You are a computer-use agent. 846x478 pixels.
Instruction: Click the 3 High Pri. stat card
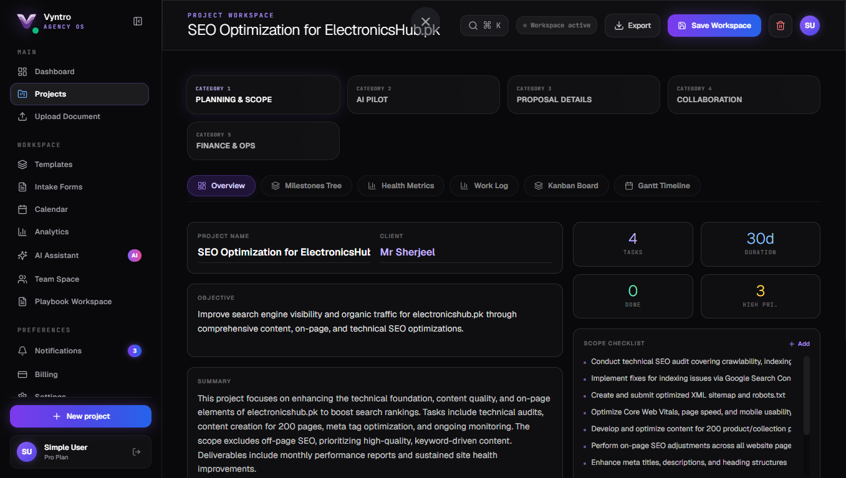[x=761, y=297]
